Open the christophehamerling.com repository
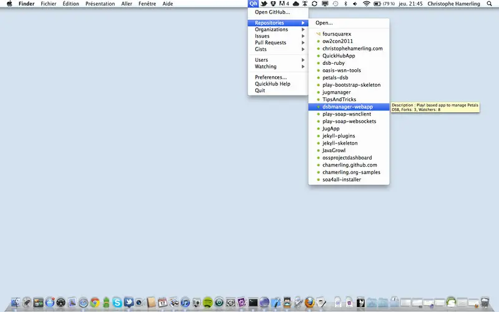499x312 pixels. click(x=349, y=49)
